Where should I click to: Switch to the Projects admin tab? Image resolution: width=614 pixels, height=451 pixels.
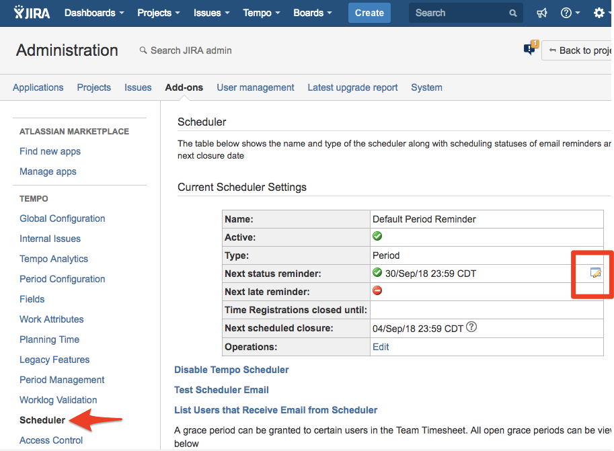coord(94,87)
